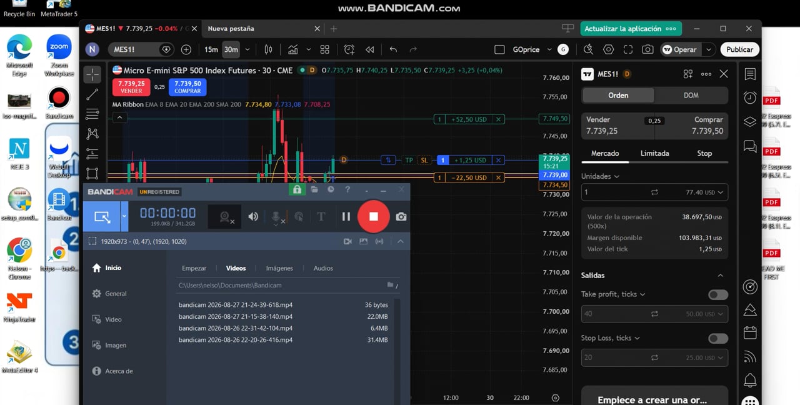This screenshot has height=405, width=800.
Task: Collapse the Salidas section
Action: [720, 276]
